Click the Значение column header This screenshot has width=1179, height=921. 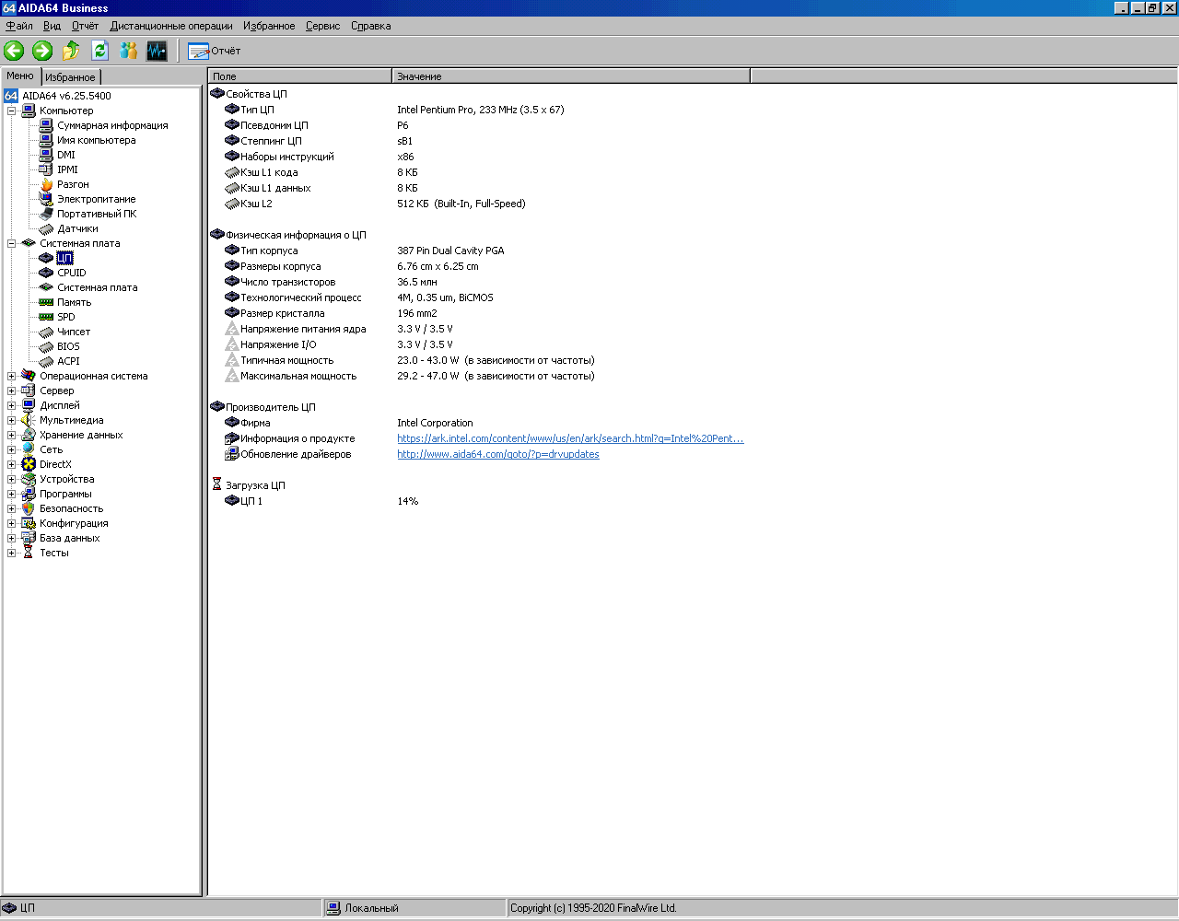click(571, 76)
